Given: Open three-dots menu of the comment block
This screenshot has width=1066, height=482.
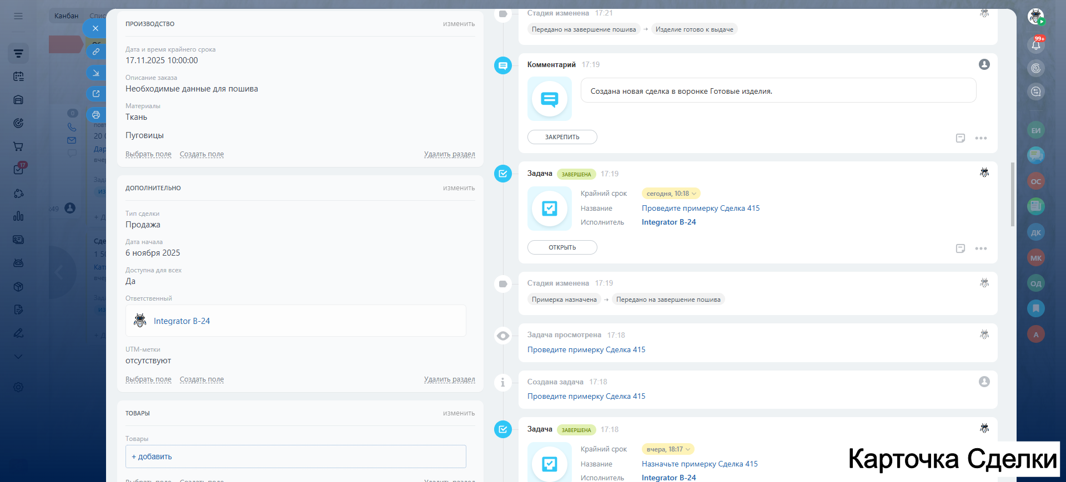Looking at the screenshot, I should 981,138.
